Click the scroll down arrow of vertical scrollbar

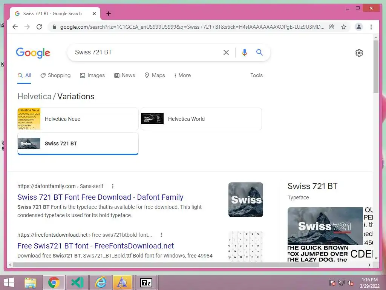click(376, 258)
